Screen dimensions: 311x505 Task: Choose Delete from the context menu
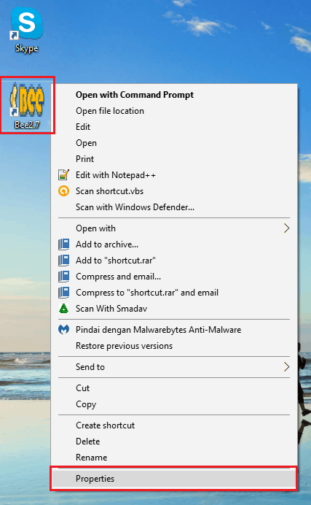coord(87,442)
